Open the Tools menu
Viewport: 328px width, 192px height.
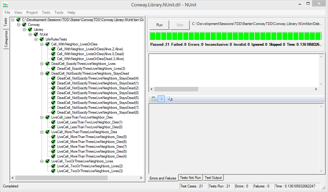[x=59, y=12]
